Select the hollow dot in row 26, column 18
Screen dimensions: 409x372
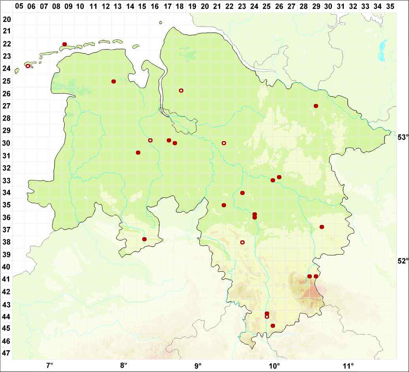pos(181,91)
